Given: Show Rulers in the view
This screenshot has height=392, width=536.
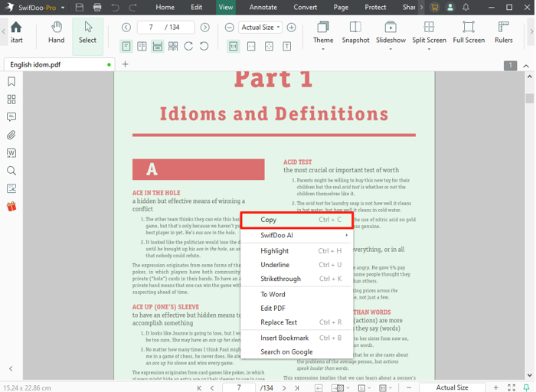Looking at the screenshot, I should tap(504, 32).
